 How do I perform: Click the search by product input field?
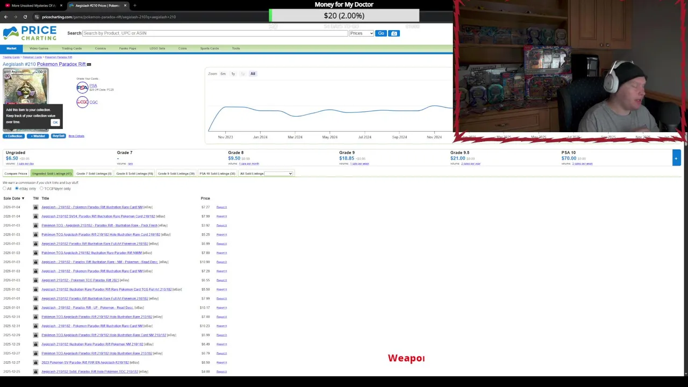coord(215,33)
